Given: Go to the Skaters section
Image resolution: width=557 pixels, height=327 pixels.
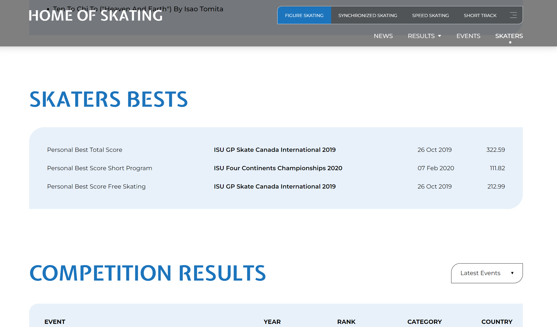Looking at the screenshot, I should click(509, 36).
